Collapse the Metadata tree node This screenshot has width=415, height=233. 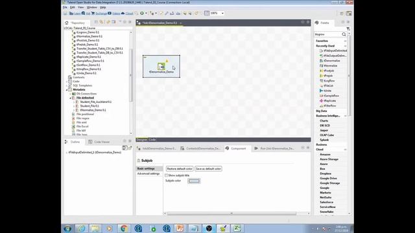click(x=67, y=90)
